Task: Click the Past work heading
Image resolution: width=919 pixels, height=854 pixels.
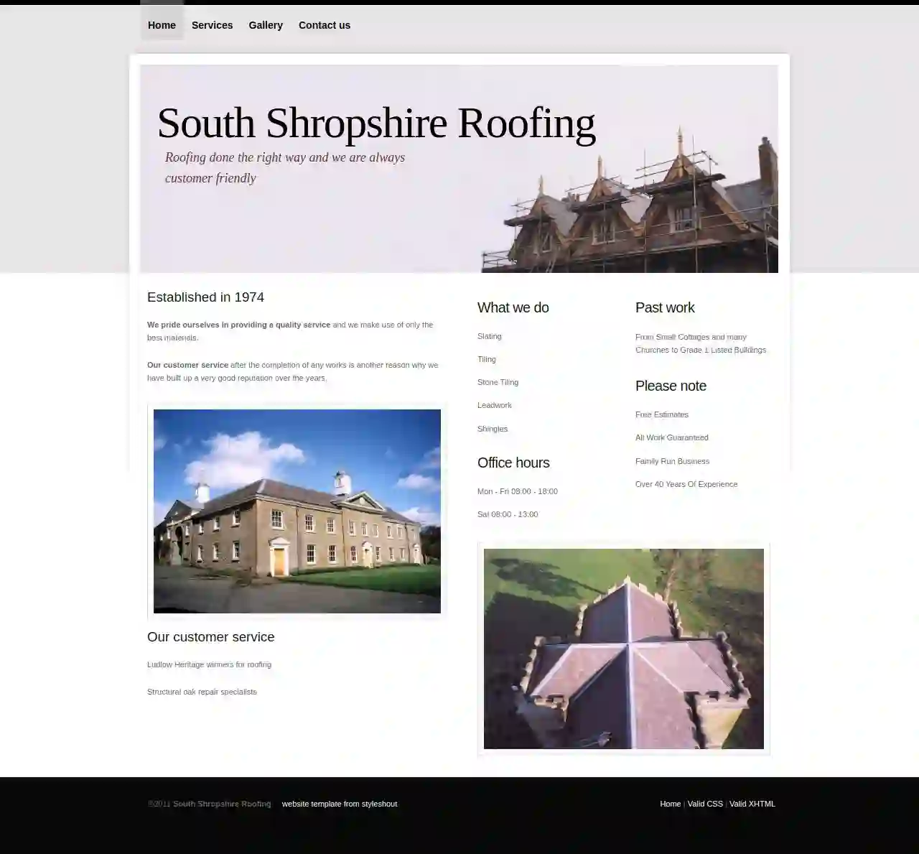Action: tap(665, 307)
